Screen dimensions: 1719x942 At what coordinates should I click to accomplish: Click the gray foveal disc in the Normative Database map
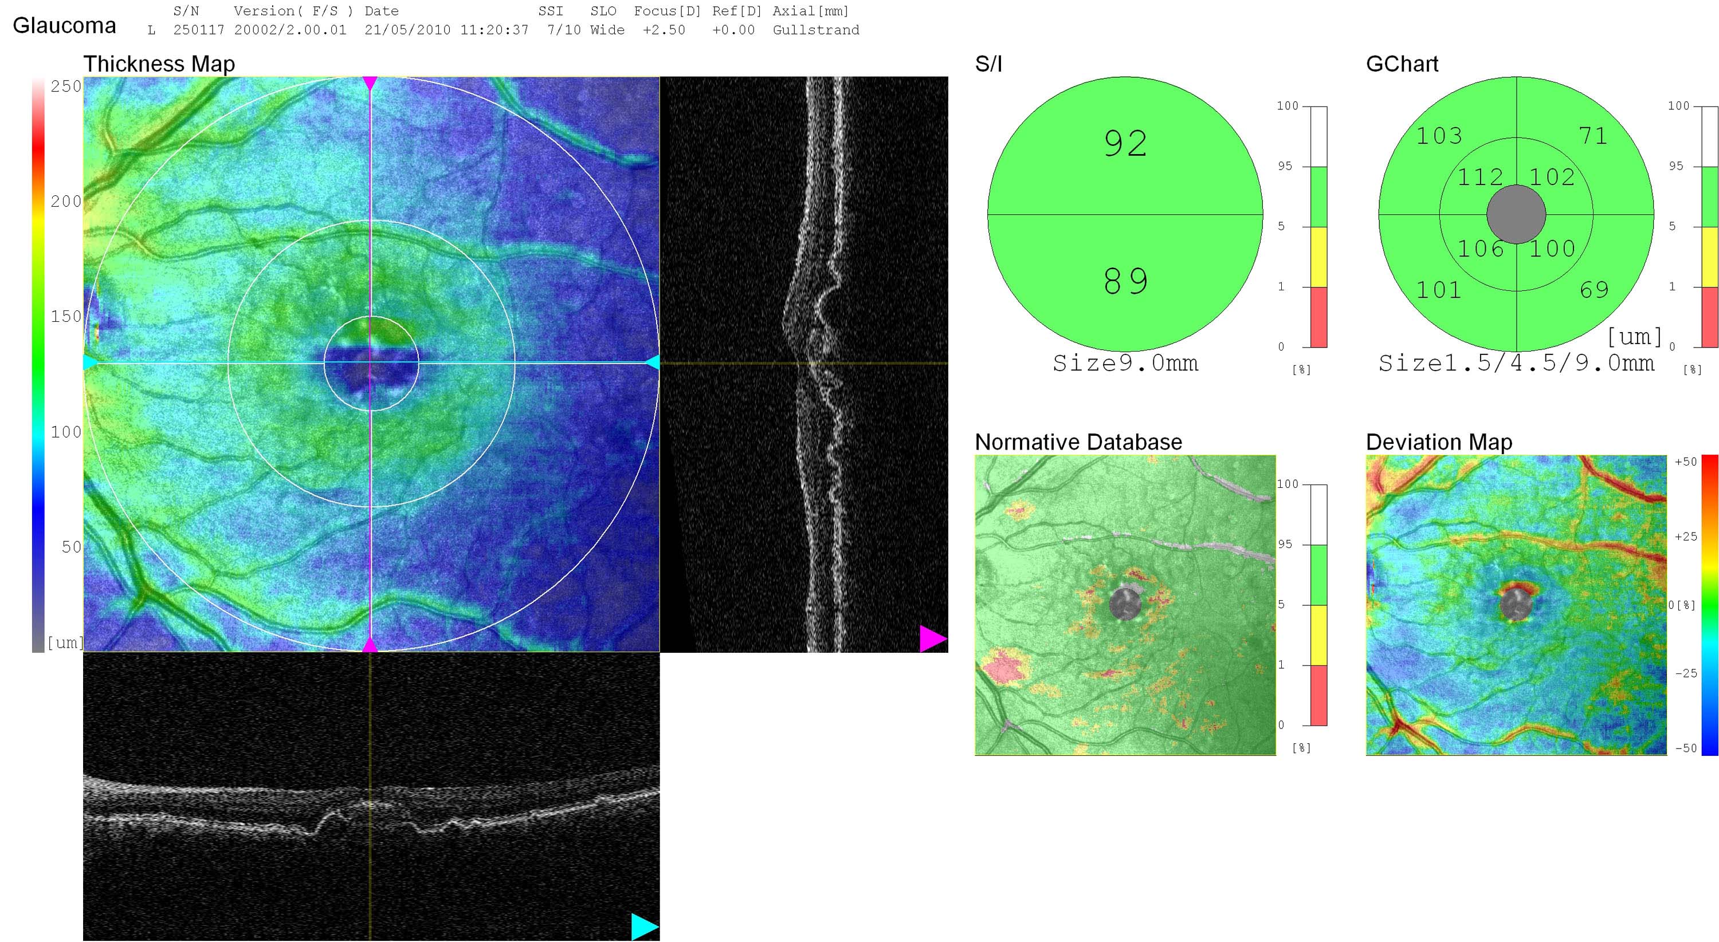[x=1125, y=605]
